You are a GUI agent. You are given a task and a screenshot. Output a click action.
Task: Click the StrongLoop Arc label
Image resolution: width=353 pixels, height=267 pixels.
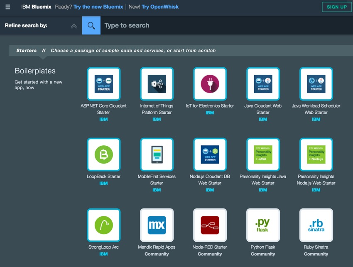click(103, 247)
